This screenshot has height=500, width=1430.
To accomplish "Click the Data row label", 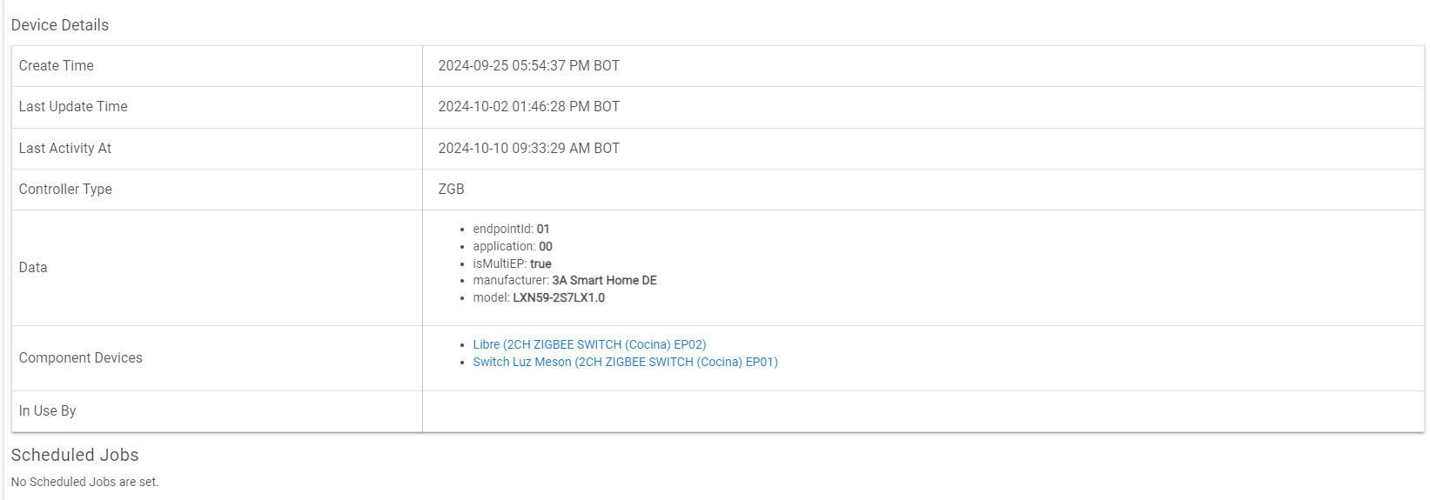I will pos(33,268).
